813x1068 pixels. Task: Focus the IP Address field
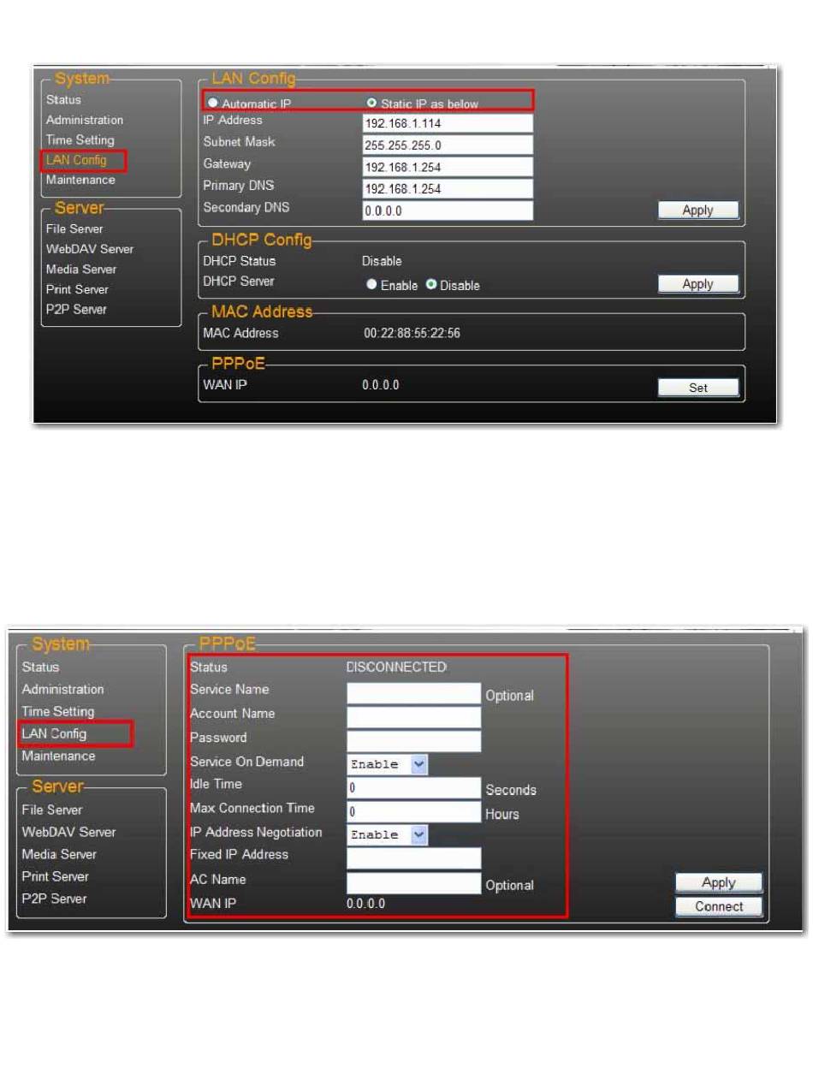pyautogui.click(x=448, y=123)
